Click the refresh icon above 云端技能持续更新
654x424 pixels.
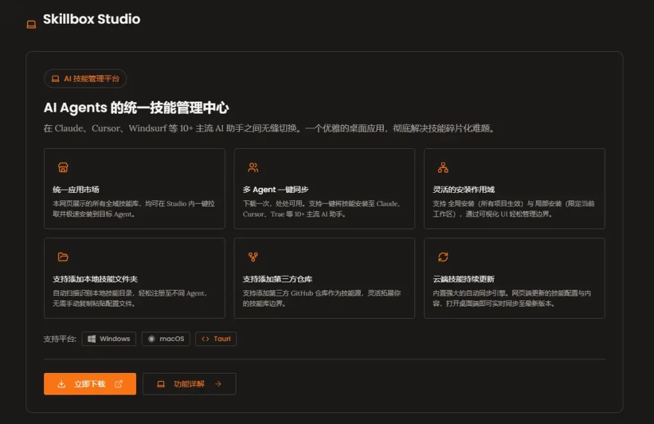(x=443, y=257)
